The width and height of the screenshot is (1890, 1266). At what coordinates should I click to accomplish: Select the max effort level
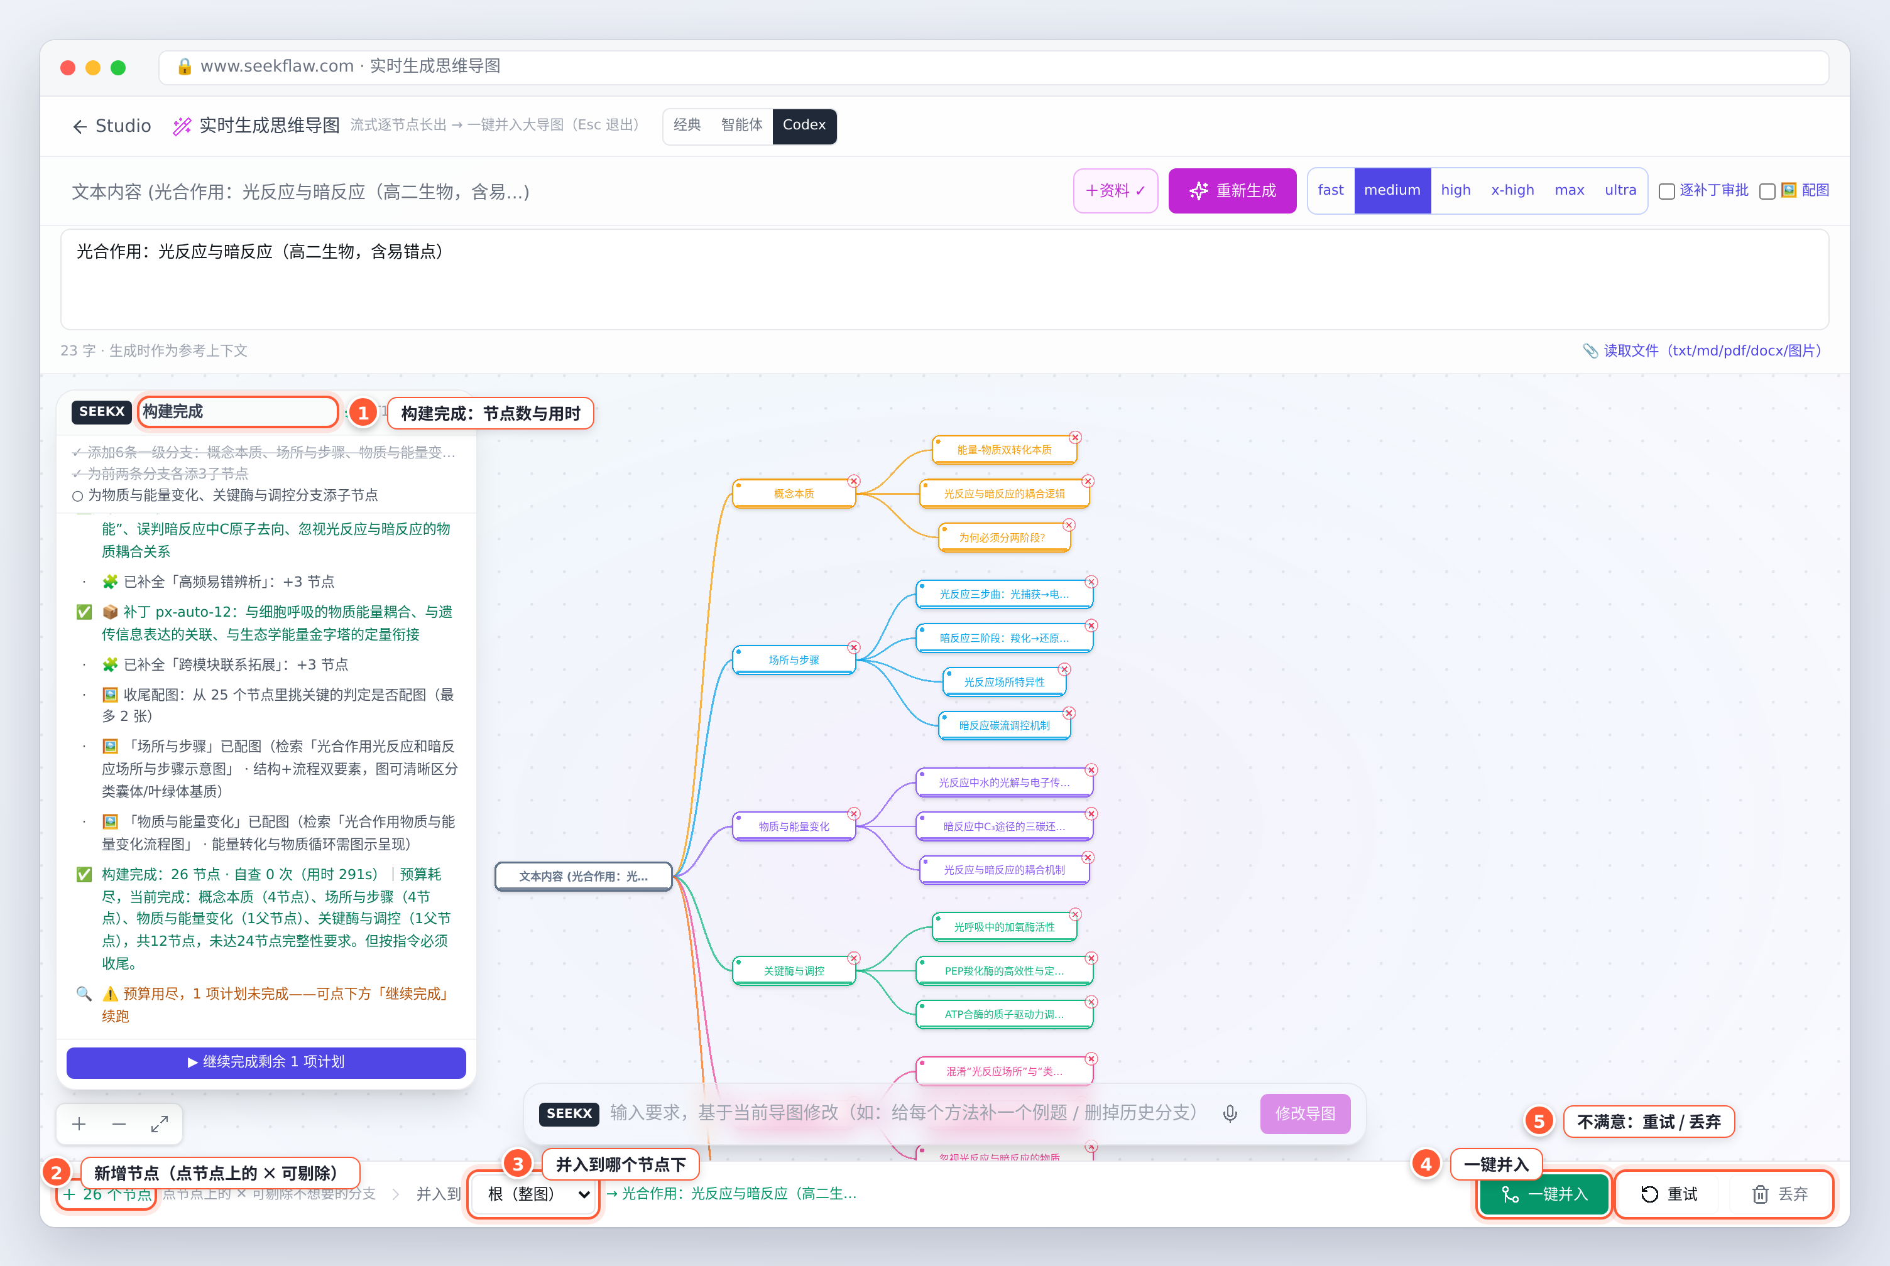[1568, 190]
